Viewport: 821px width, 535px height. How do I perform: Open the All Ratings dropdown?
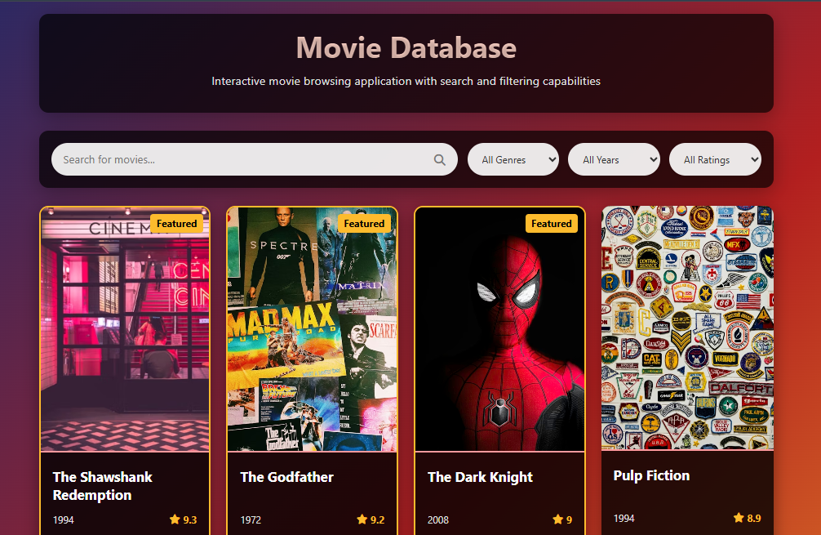tap(714, 159)
